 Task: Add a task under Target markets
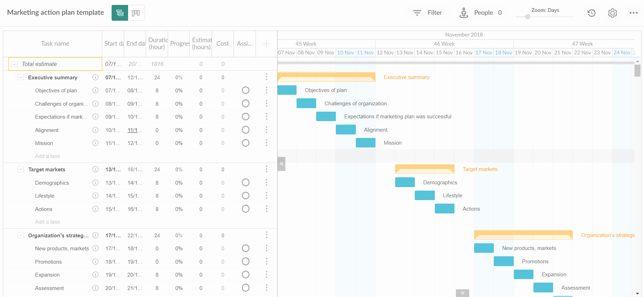[47, 222]
